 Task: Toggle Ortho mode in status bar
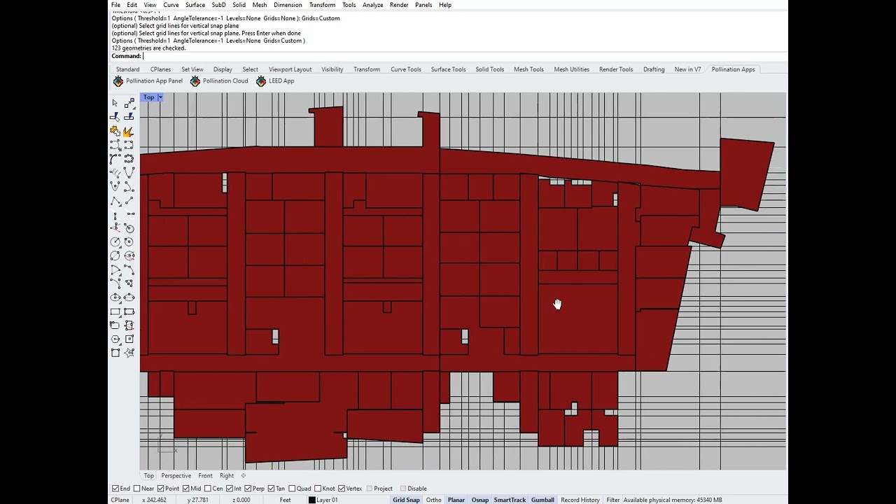tap(433, 500)
